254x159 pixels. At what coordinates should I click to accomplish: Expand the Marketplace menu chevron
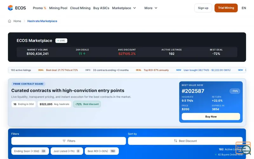(x=134, y=8)
